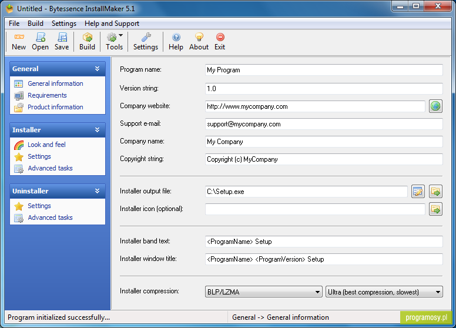Maximize the InstallMaker window
The height and width of the screenshot is (328, 456).
(416, 6)
